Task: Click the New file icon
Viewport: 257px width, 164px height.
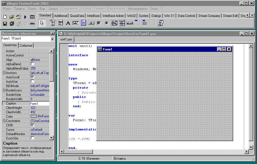Action: point(5,17)
